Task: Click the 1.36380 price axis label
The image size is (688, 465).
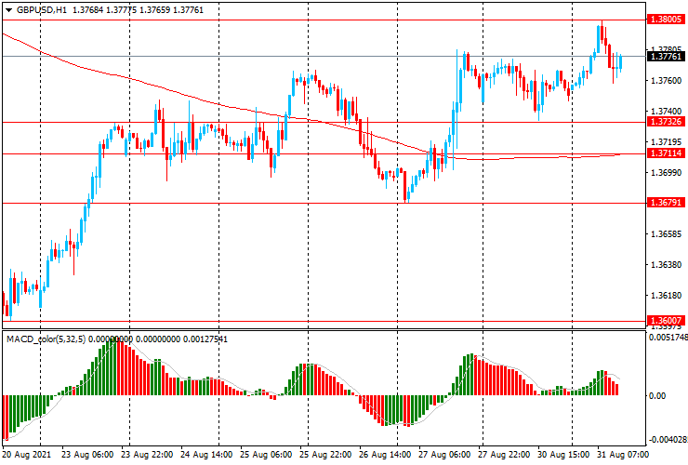Action: coord(667,265)
